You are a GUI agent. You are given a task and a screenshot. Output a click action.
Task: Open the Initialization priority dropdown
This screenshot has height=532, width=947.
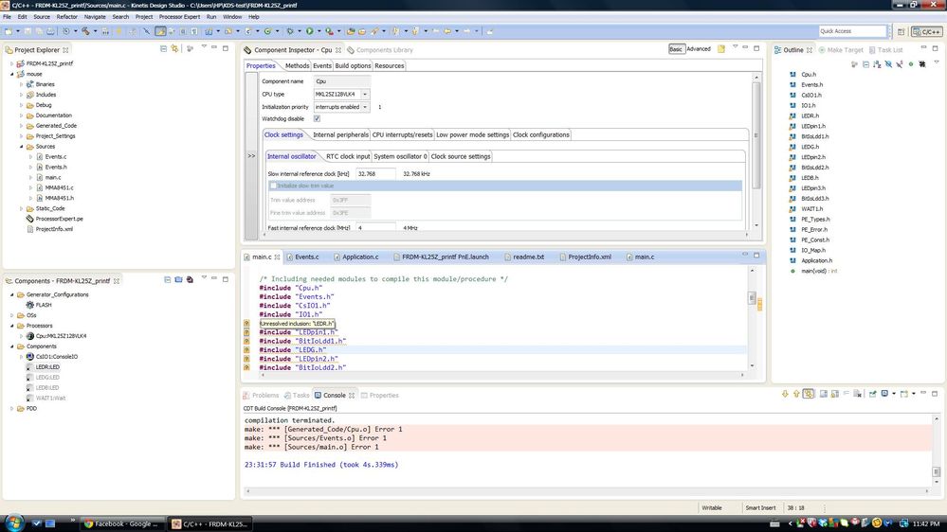365,107
